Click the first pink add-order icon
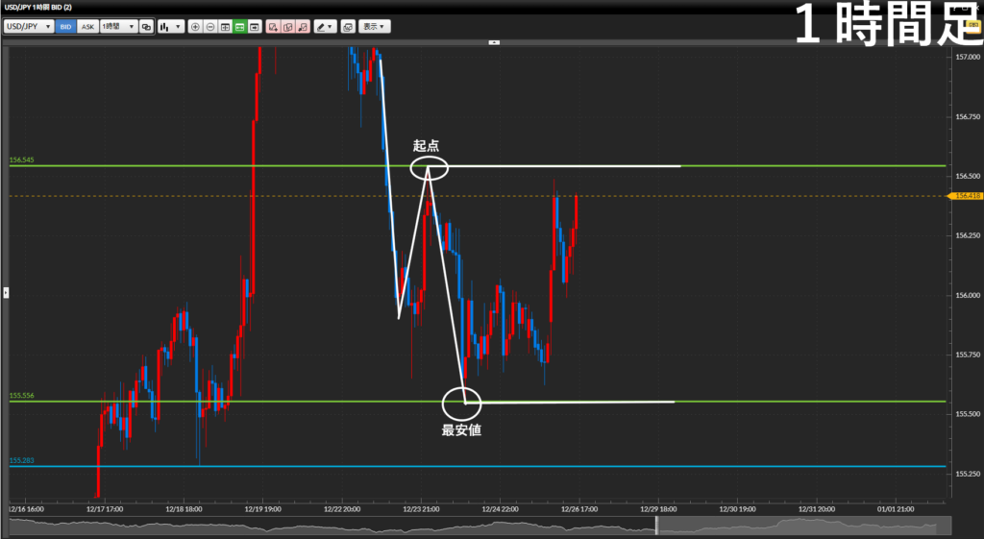Image resolution: width=984 pixels, height=539 pixels. (x=274, y=27)
